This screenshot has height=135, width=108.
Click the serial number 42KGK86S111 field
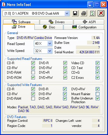point(88,52)
